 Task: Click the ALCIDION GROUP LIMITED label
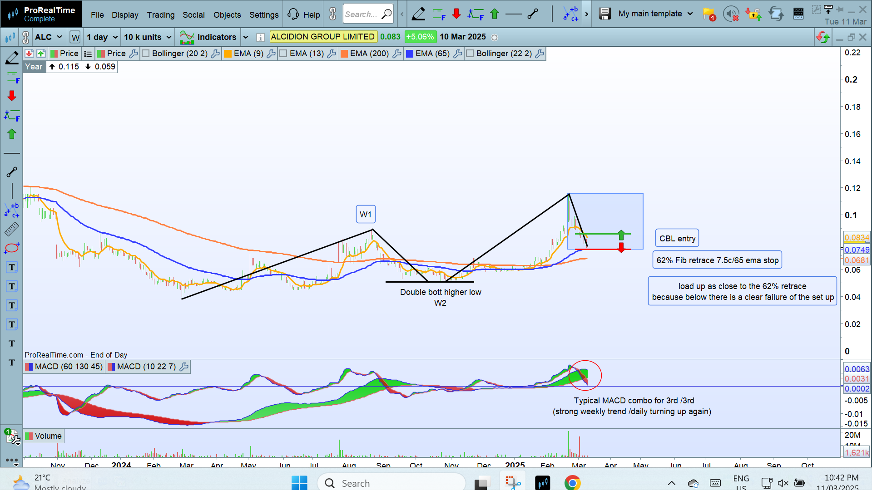(323, 37)
